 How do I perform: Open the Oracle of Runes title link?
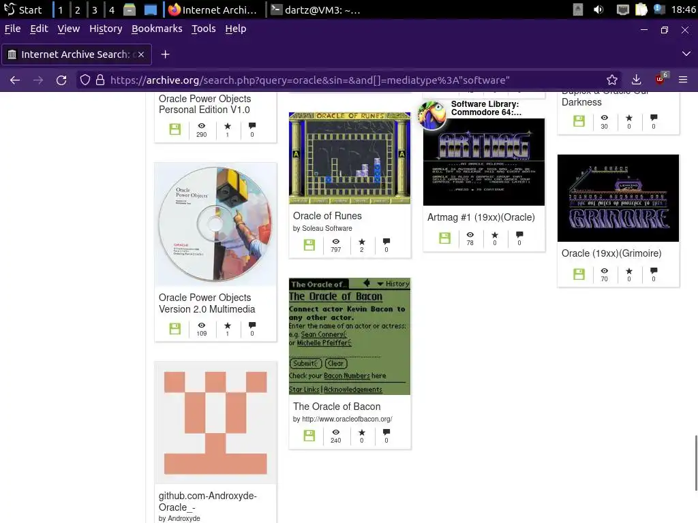327,216
